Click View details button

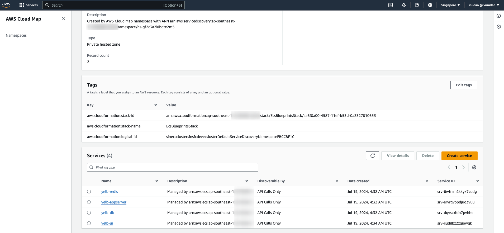click(398, 156)
